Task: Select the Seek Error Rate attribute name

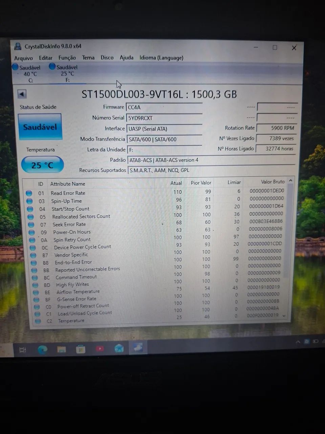Action: pyautogui.click(x=69, y=224)
